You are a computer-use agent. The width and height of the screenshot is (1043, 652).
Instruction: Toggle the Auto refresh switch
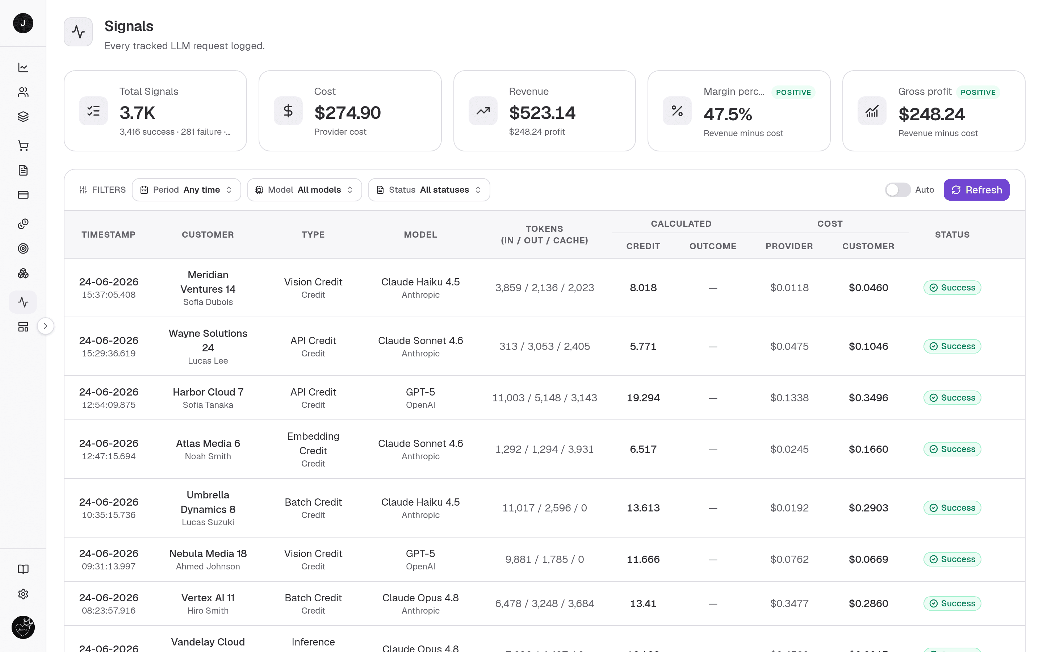(x=898, y=190)
